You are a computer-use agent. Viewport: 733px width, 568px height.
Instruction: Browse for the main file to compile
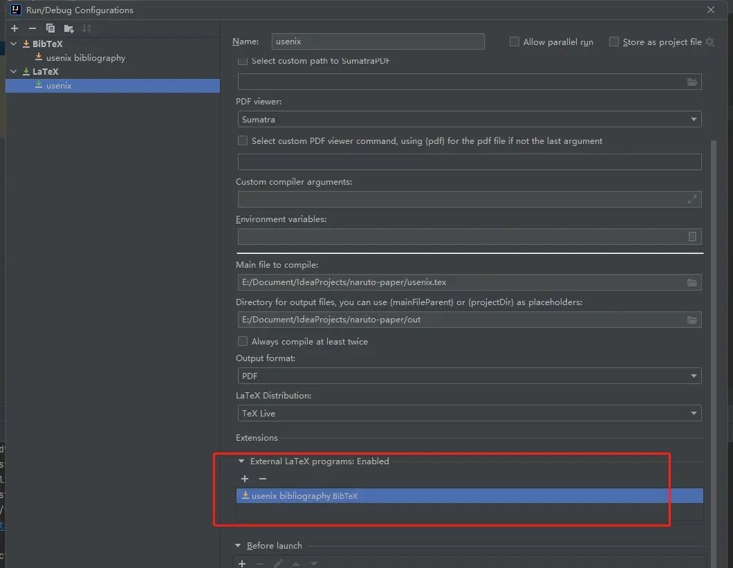pyautogui.click(x=692, y=282)
